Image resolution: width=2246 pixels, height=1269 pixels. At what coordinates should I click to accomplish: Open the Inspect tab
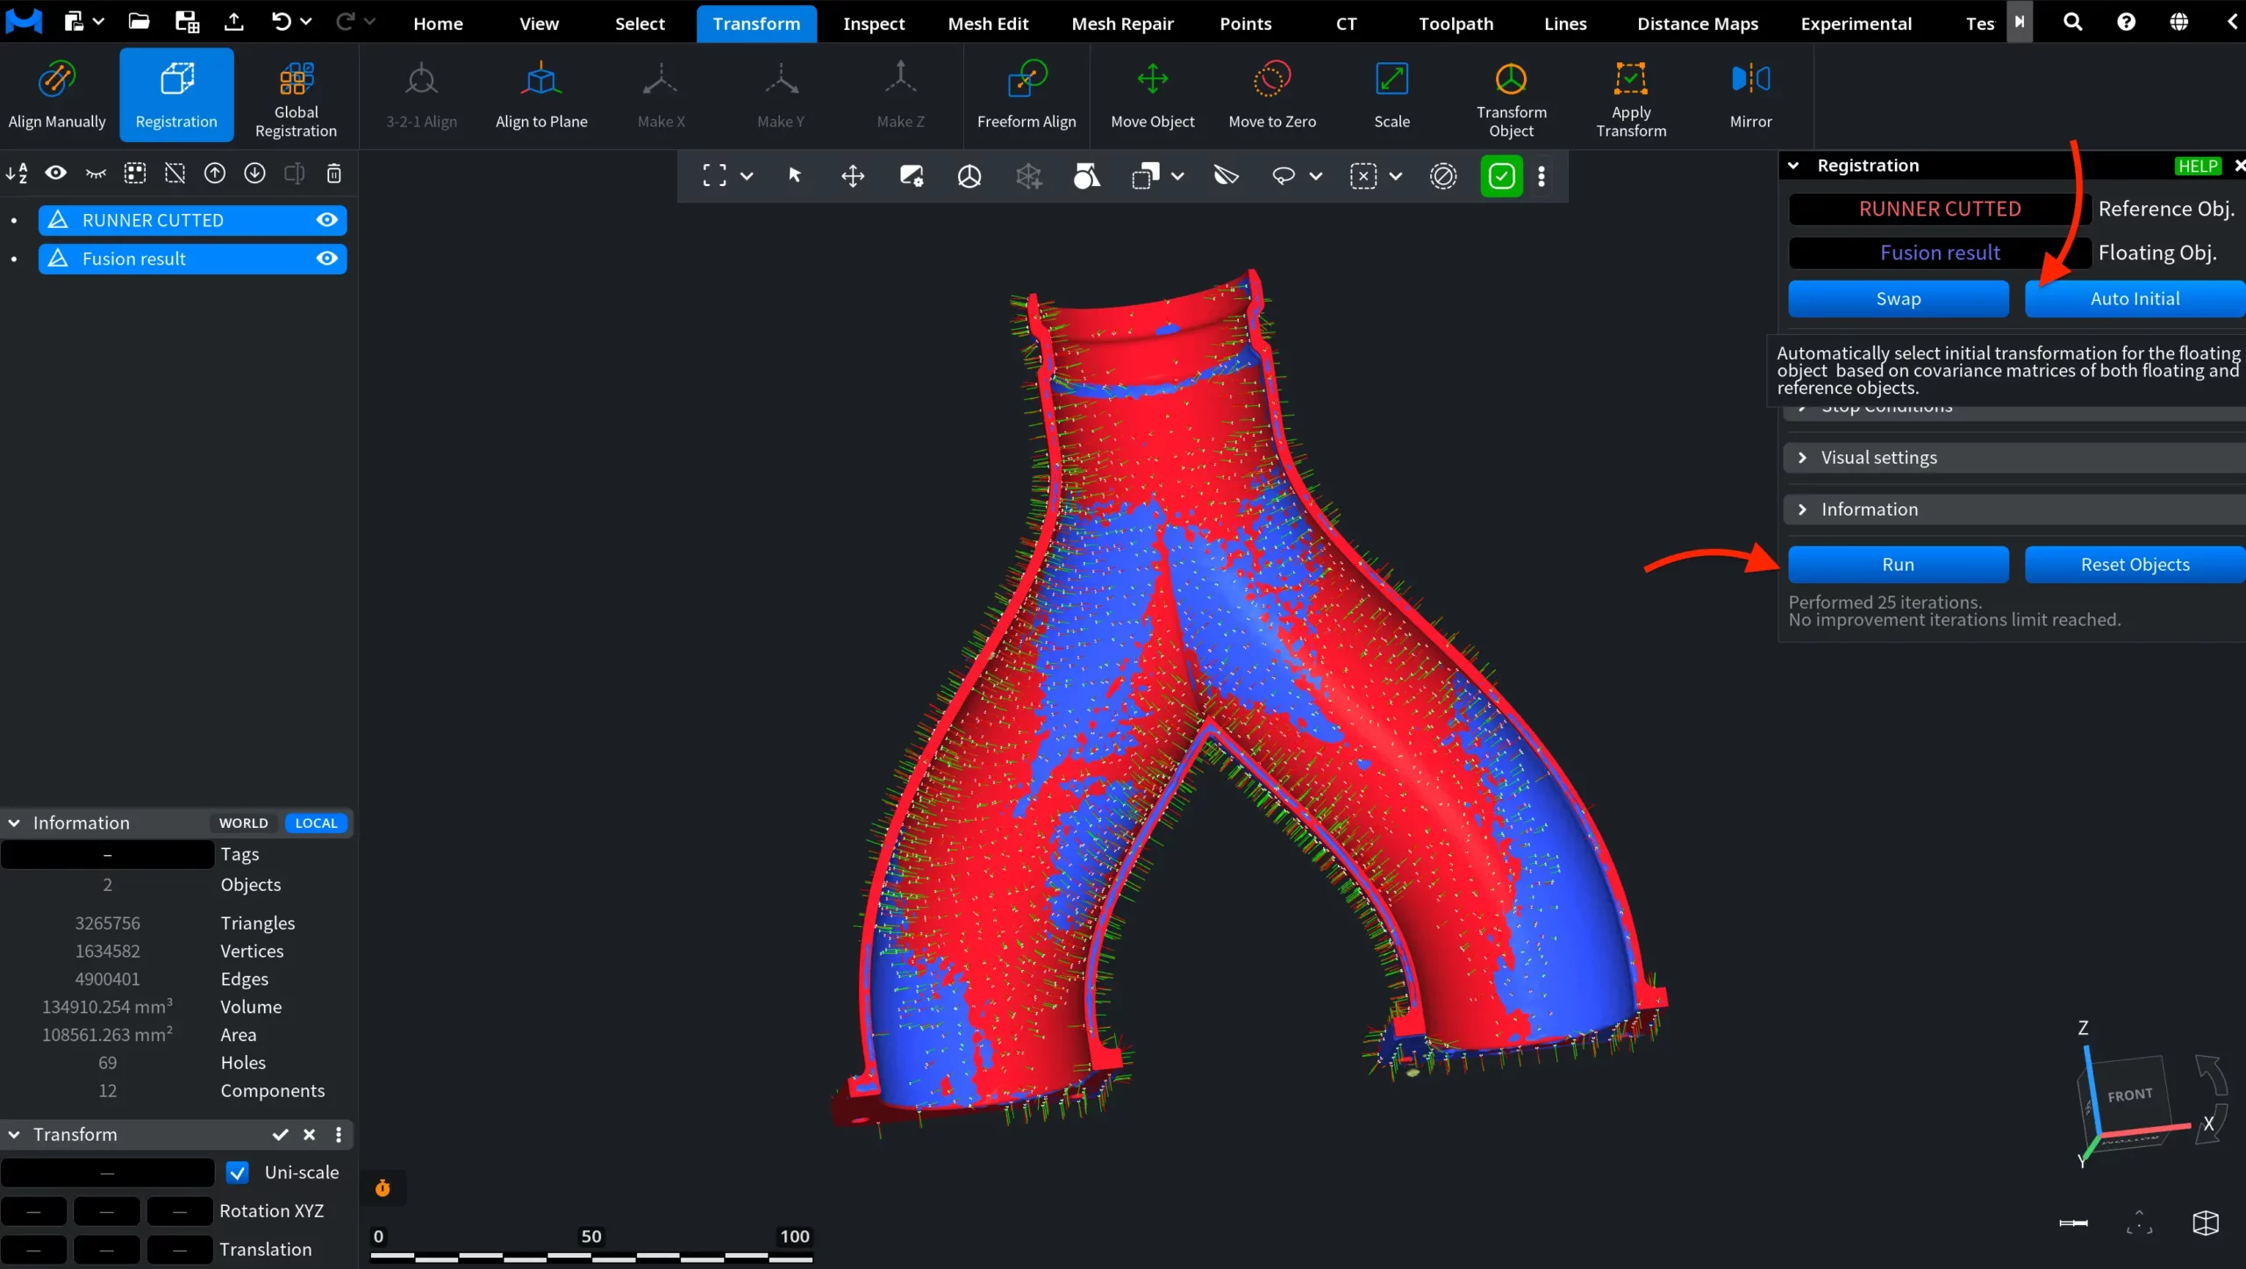click(x=873, y=24)
